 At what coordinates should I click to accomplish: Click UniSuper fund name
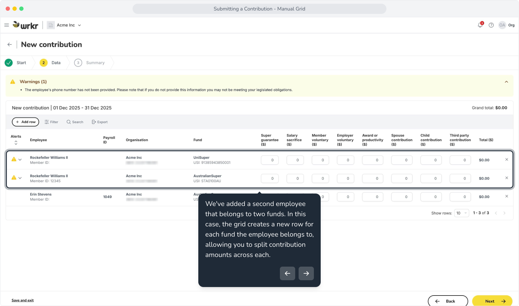point(201,158)
